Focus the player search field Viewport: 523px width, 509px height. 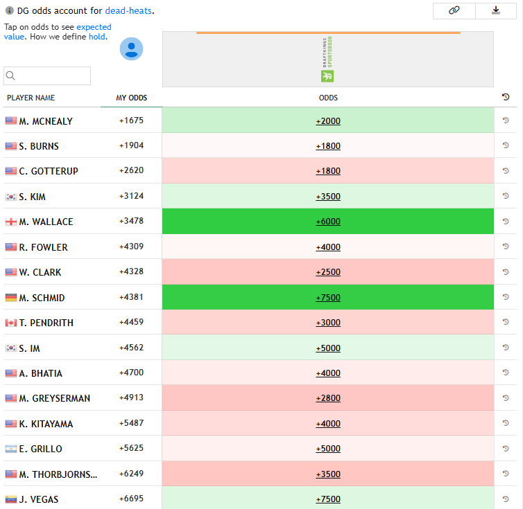point(47,75)
